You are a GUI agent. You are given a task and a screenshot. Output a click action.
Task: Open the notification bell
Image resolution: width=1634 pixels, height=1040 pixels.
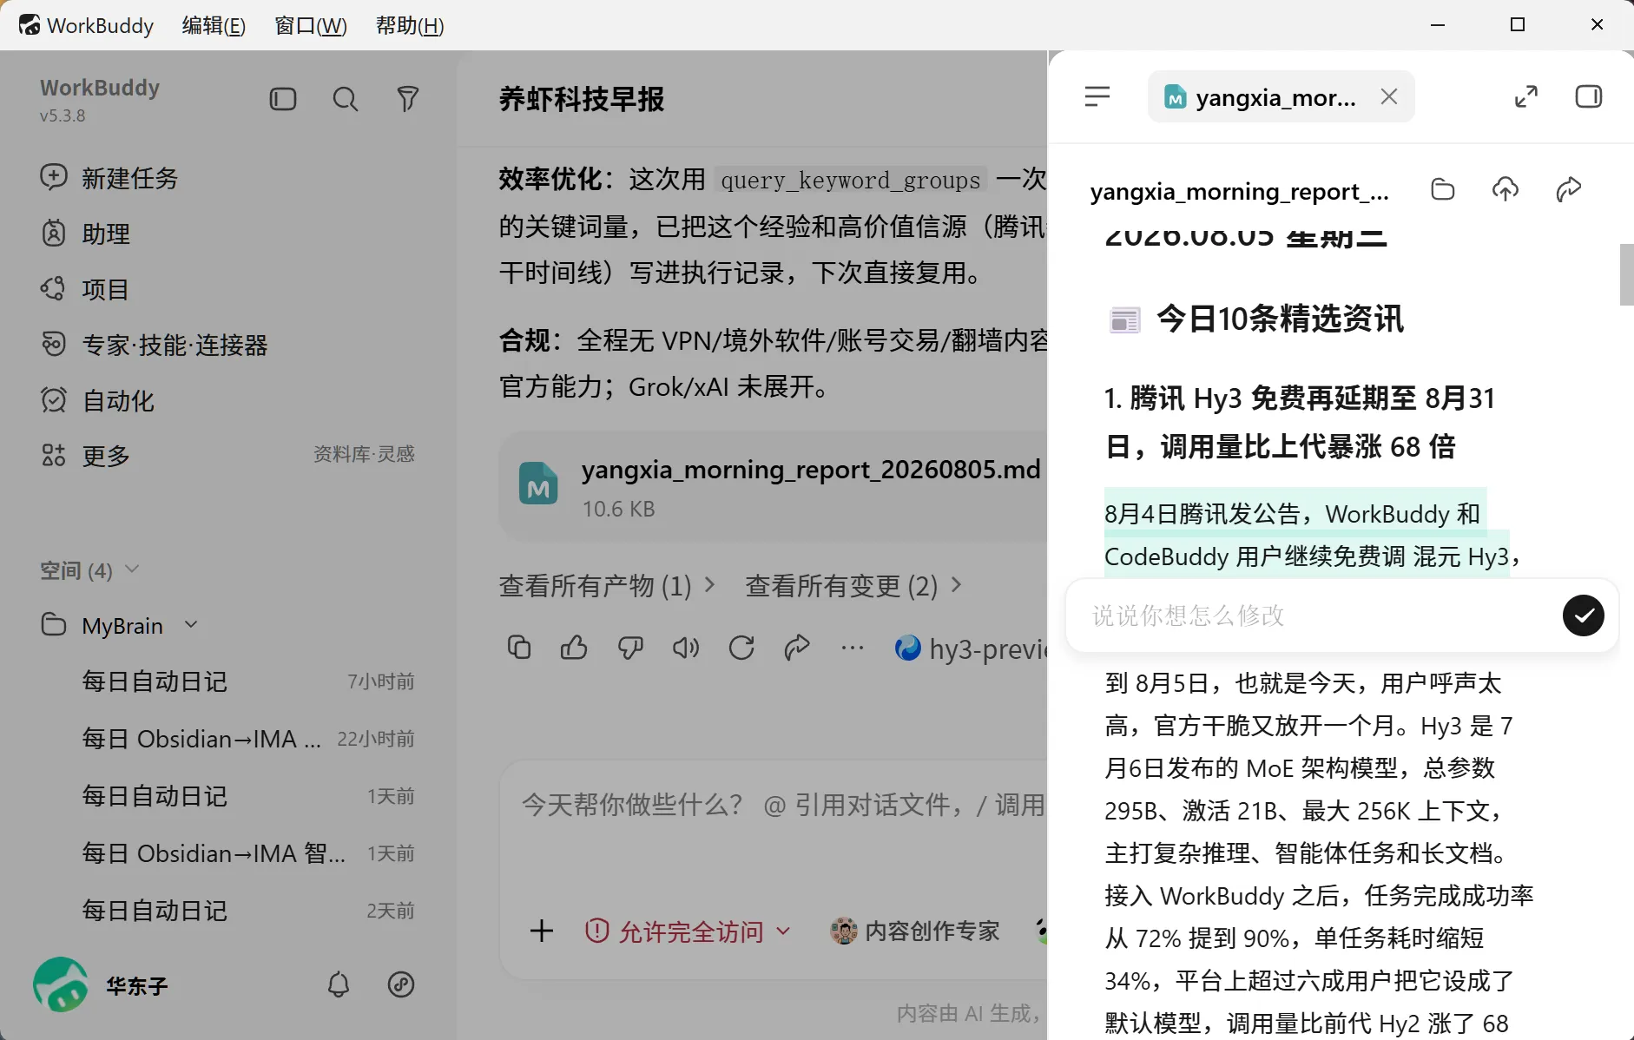point(339,984)
